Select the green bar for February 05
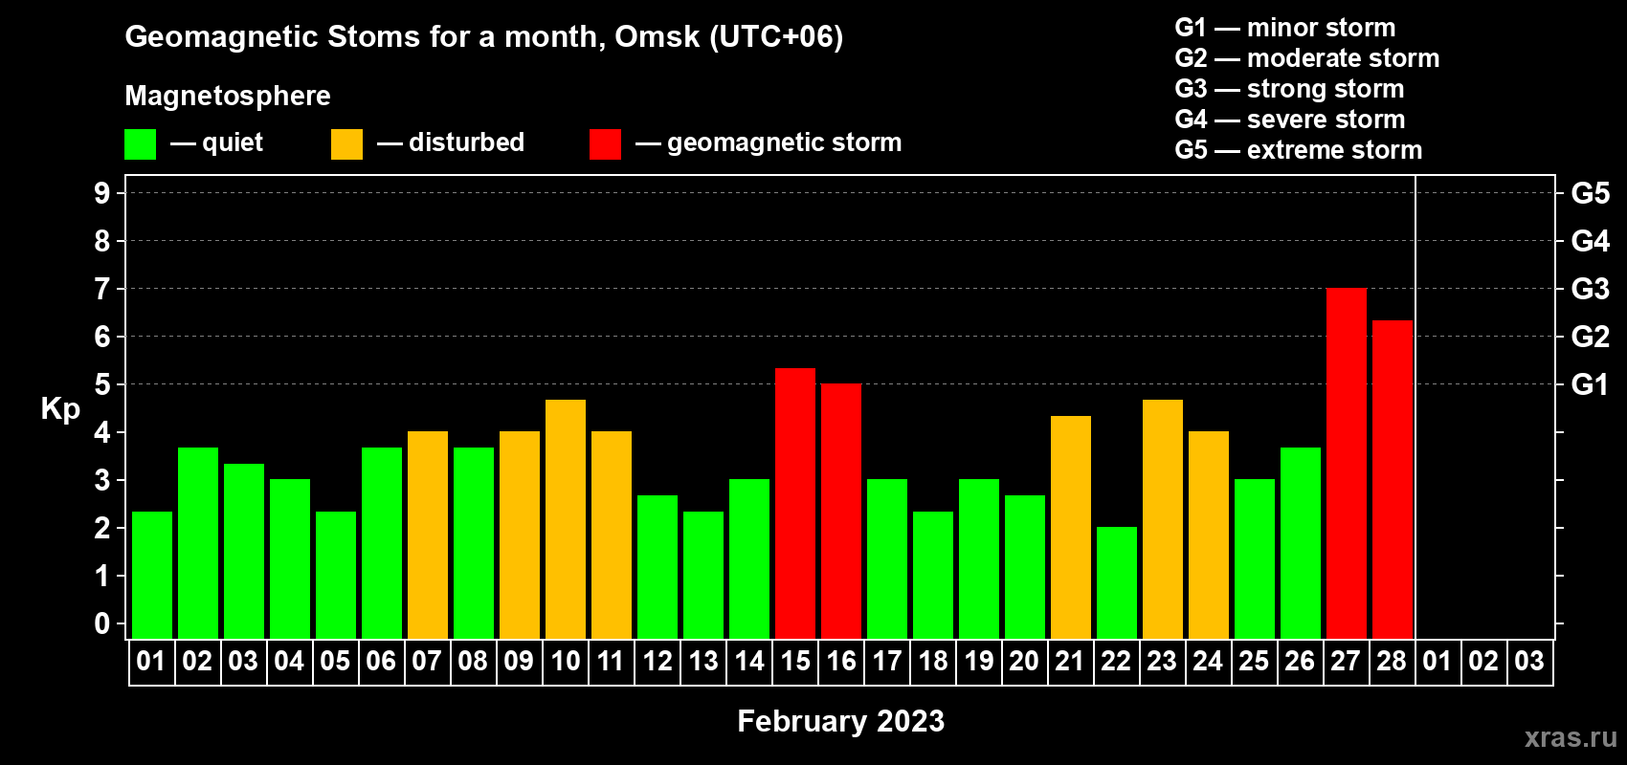This screenshot has width=1627, height=765. tap(336, 575)
